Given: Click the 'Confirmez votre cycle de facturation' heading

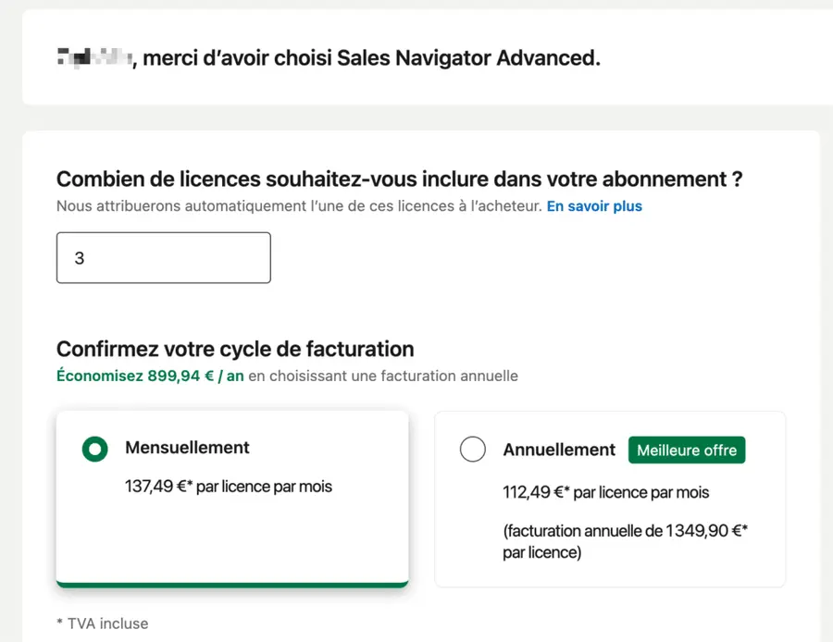Looking at the screenshot, I should (235, 350).
